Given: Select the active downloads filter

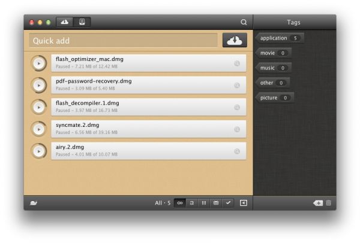Looking at the screenshot, I should point(192,203).
